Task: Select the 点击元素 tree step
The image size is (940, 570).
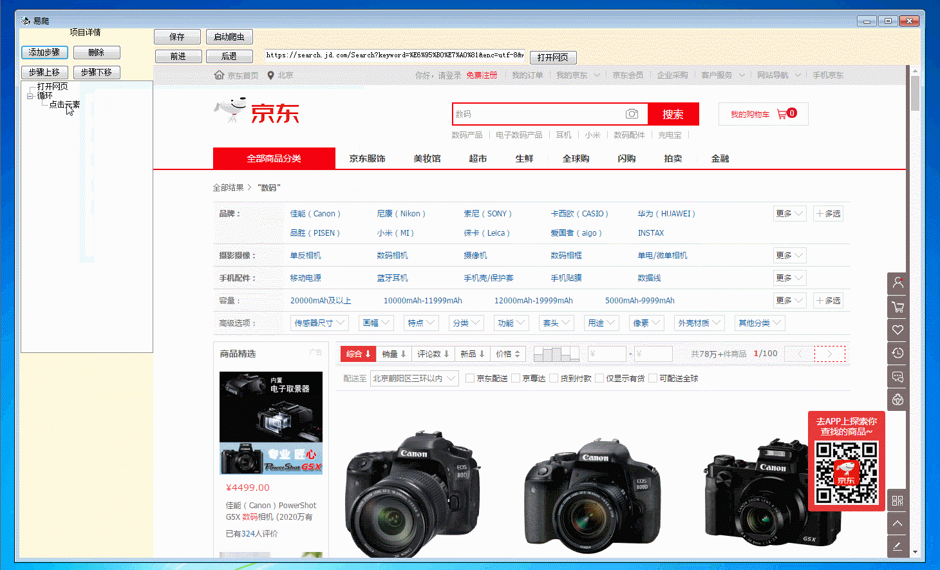Action: tap(64, 104)
